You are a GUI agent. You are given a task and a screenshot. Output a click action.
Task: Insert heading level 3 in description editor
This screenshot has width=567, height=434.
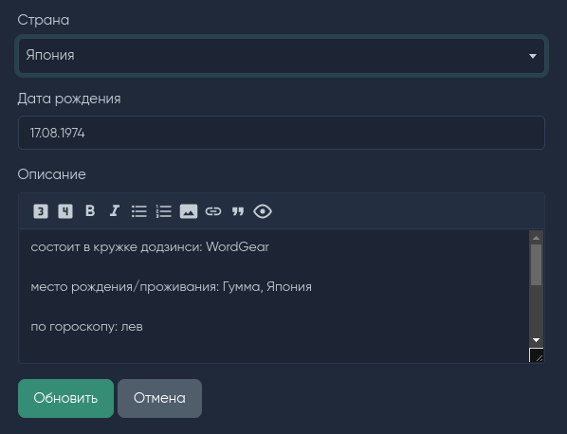41,211
